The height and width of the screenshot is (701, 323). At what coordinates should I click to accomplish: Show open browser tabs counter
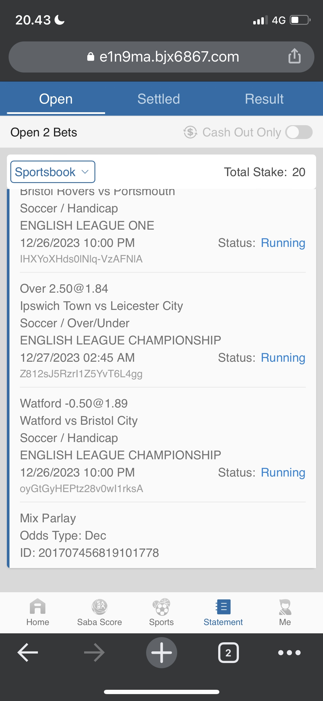228,652
